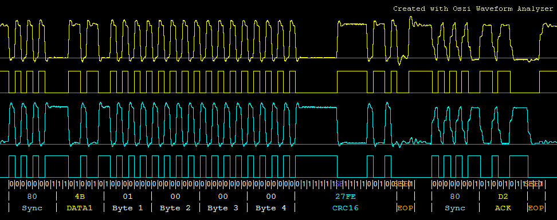Select the 00 value above Byte 3

click(x=223, y=196)
